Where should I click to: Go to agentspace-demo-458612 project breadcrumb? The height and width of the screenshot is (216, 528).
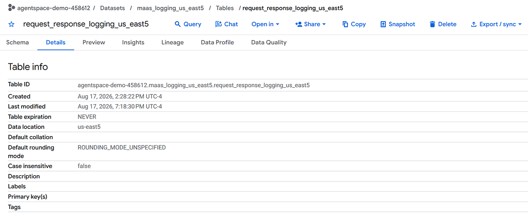click(x=54, y=8)
